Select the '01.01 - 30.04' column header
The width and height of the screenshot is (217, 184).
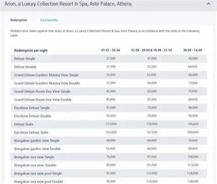[111, 50]
